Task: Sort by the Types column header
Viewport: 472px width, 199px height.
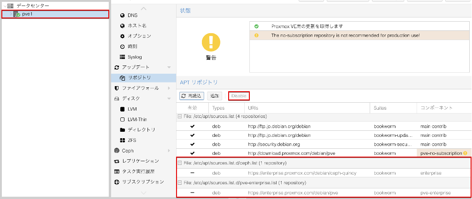Action: click(226, 108)
